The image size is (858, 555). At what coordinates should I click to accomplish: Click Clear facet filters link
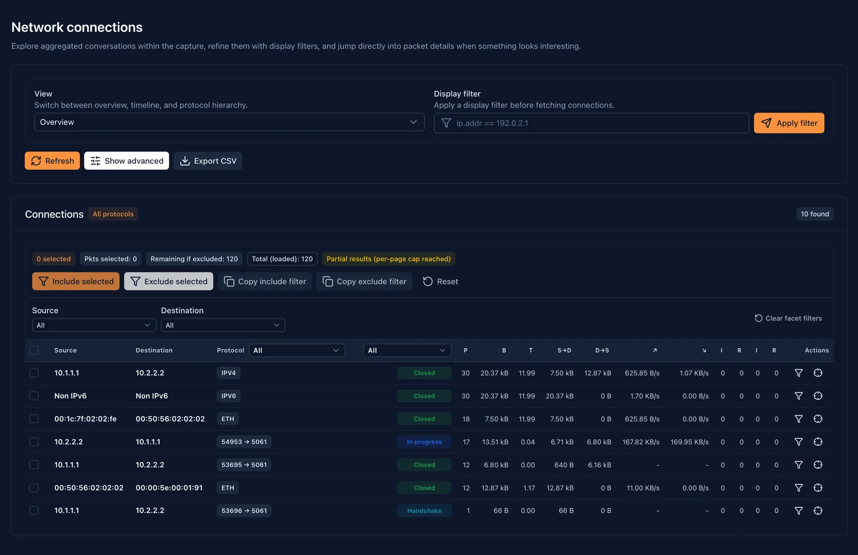point(788,318)
